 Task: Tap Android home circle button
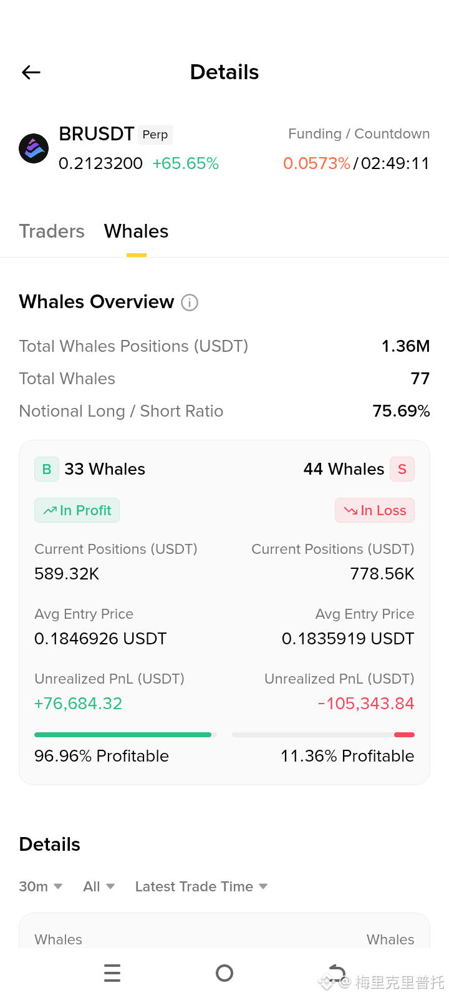(x=224, y=973)
